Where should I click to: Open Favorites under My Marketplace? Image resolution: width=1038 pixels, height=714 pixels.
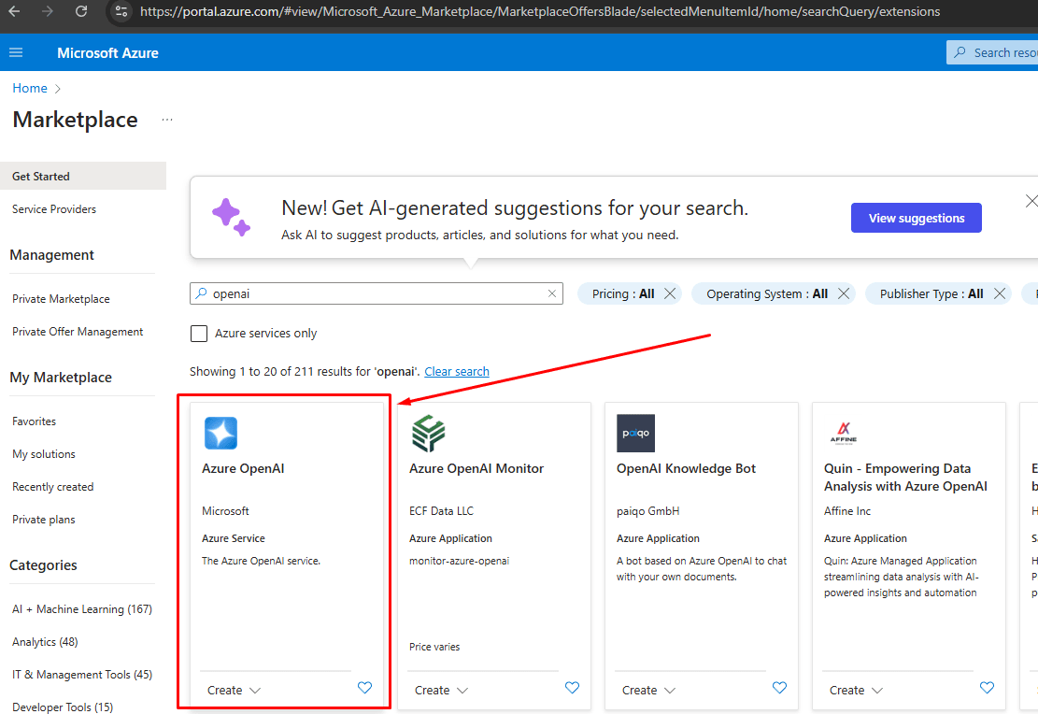(x=34, y=421)
